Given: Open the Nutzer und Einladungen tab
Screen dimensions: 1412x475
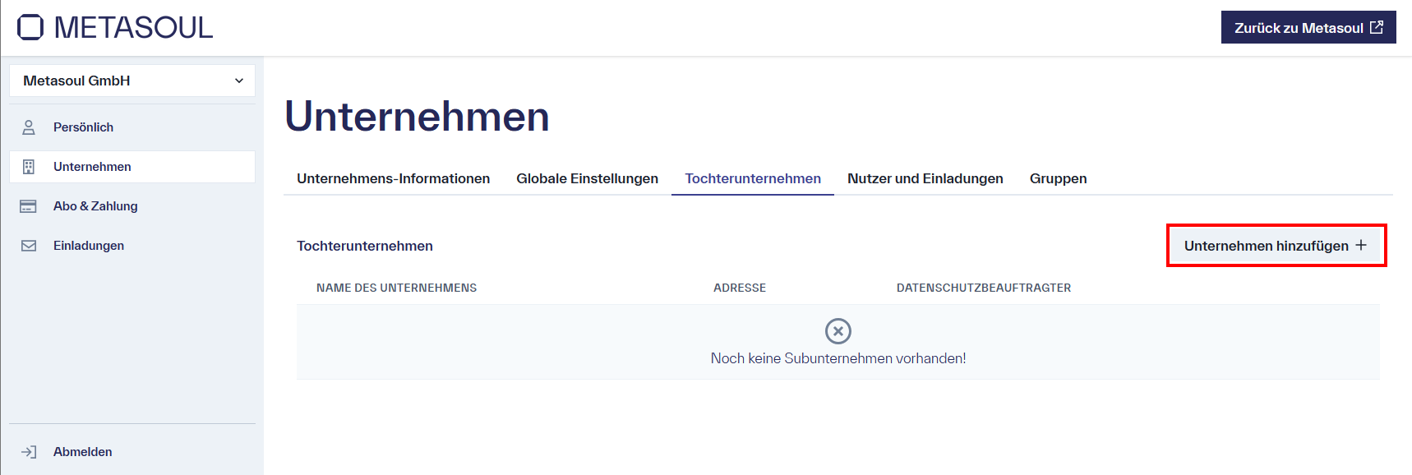Looking at the screenshot, I should point(925,178).
